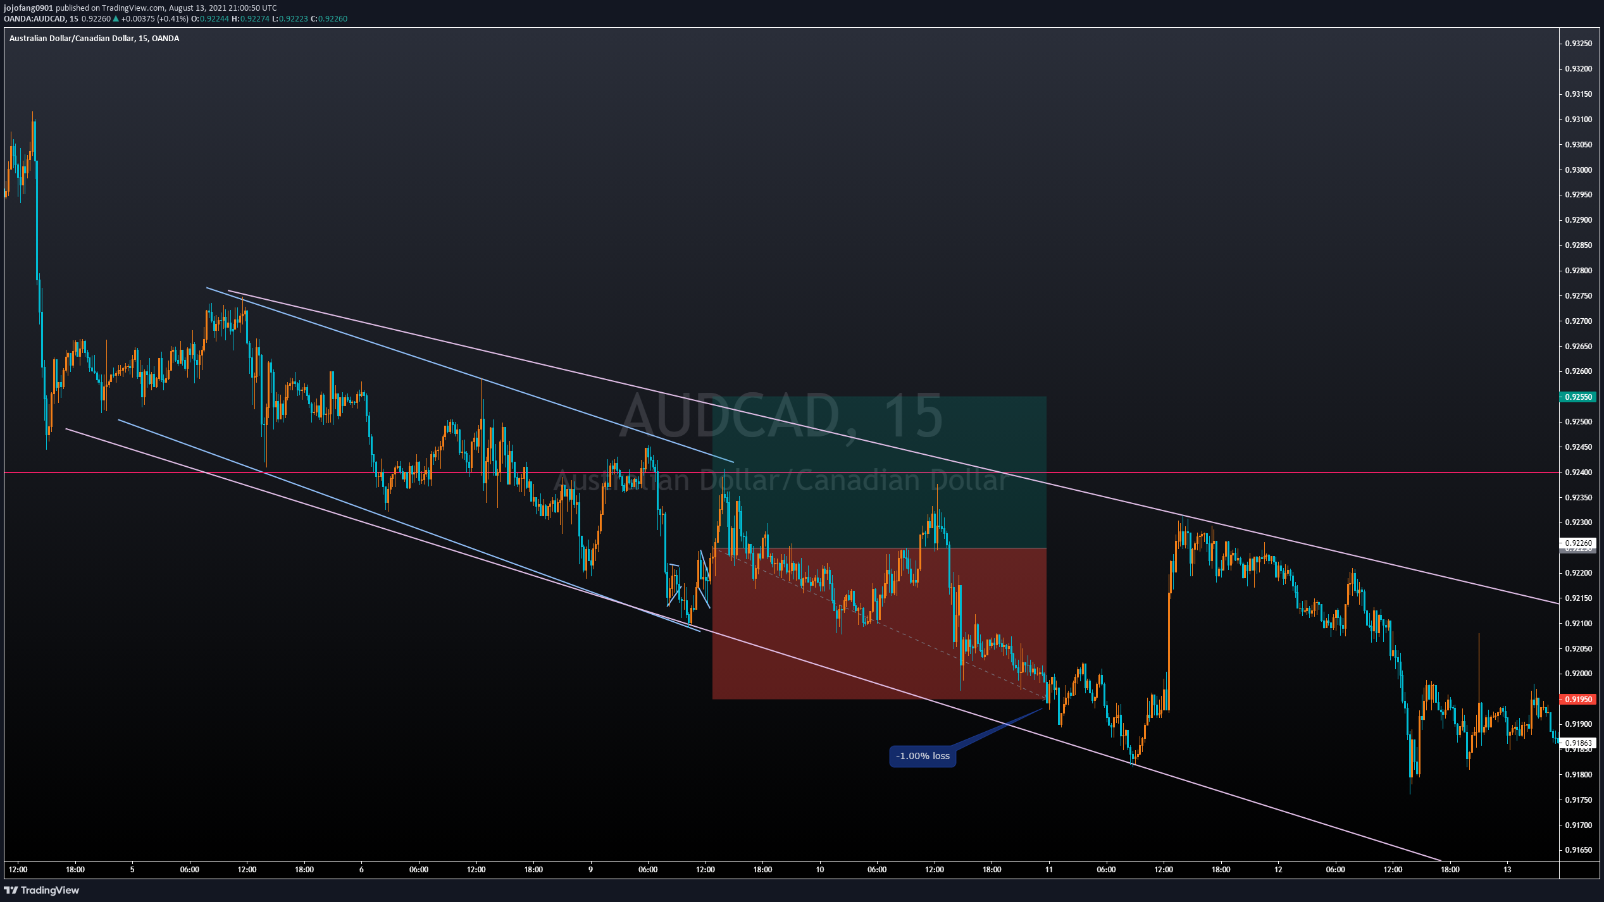The width and height of the screenshot is (1604, 902).
Task: Click the date label '11' on time axis
Action: pyautogui.click(x=1049, y=870)
